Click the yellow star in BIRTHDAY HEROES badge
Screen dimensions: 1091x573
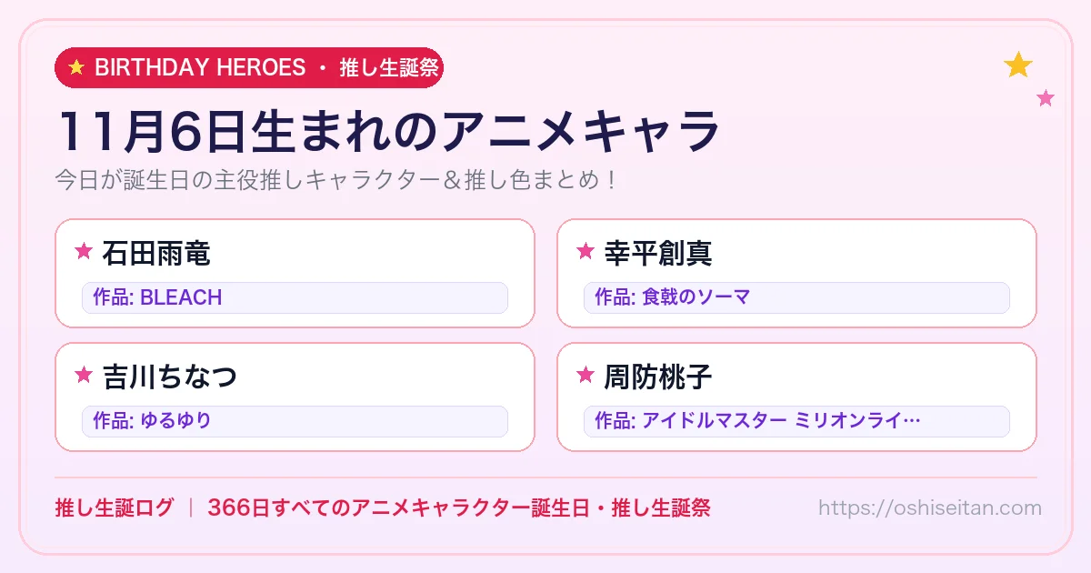pyautogui.click(x=76, y=67)
